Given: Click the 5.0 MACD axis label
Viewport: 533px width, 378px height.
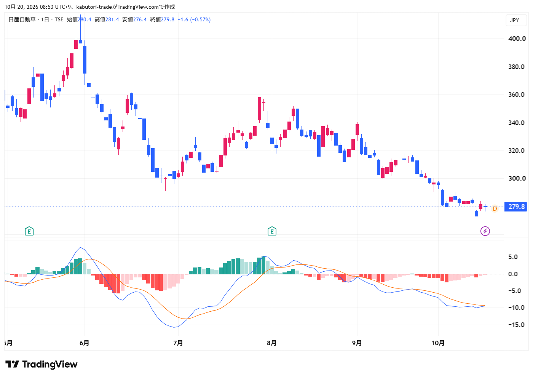Looking at the screenshot, I should 513,257.
